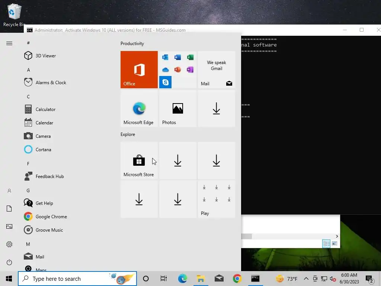
Task: Switch to Command Prompt on the taskbar
Action: click(x=255, y=279)
